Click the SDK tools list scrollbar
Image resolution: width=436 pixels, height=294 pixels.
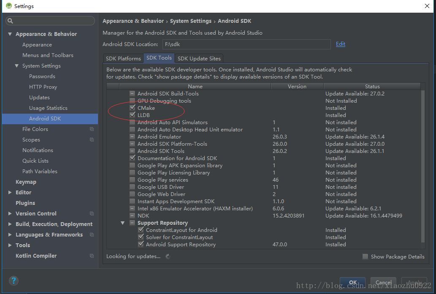coord(423,166)
